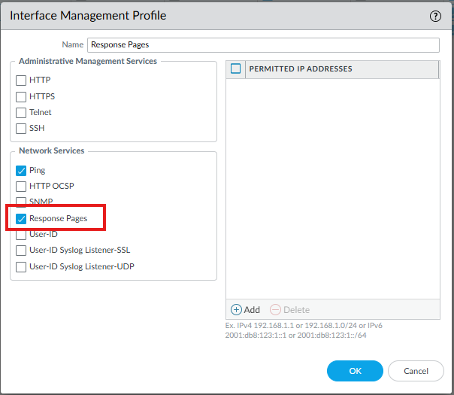Enable SSH management access
454x395 pixels.
21,128
